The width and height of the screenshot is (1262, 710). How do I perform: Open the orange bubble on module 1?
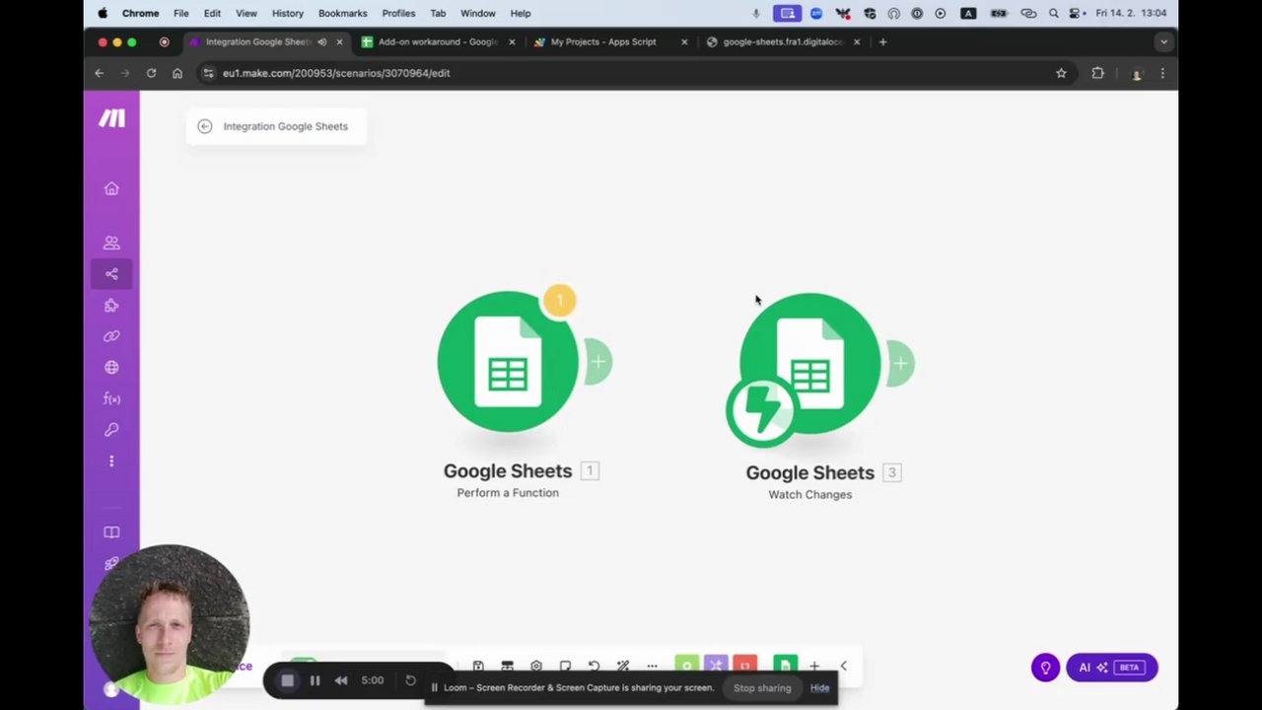559,300
